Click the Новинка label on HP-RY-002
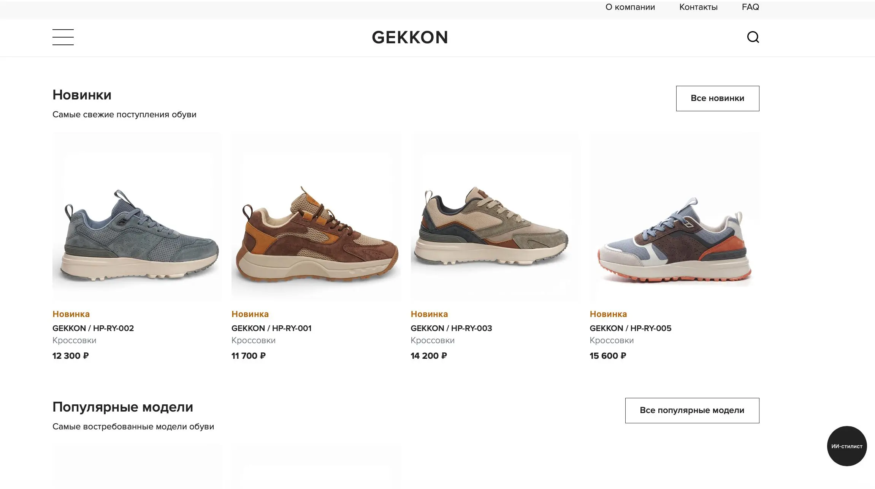Screen dimensions: 875x489 coord(71,314)
